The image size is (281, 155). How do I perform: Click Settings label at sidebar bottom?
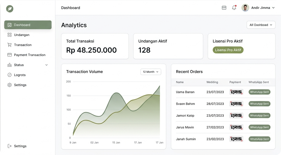[20, 146]
